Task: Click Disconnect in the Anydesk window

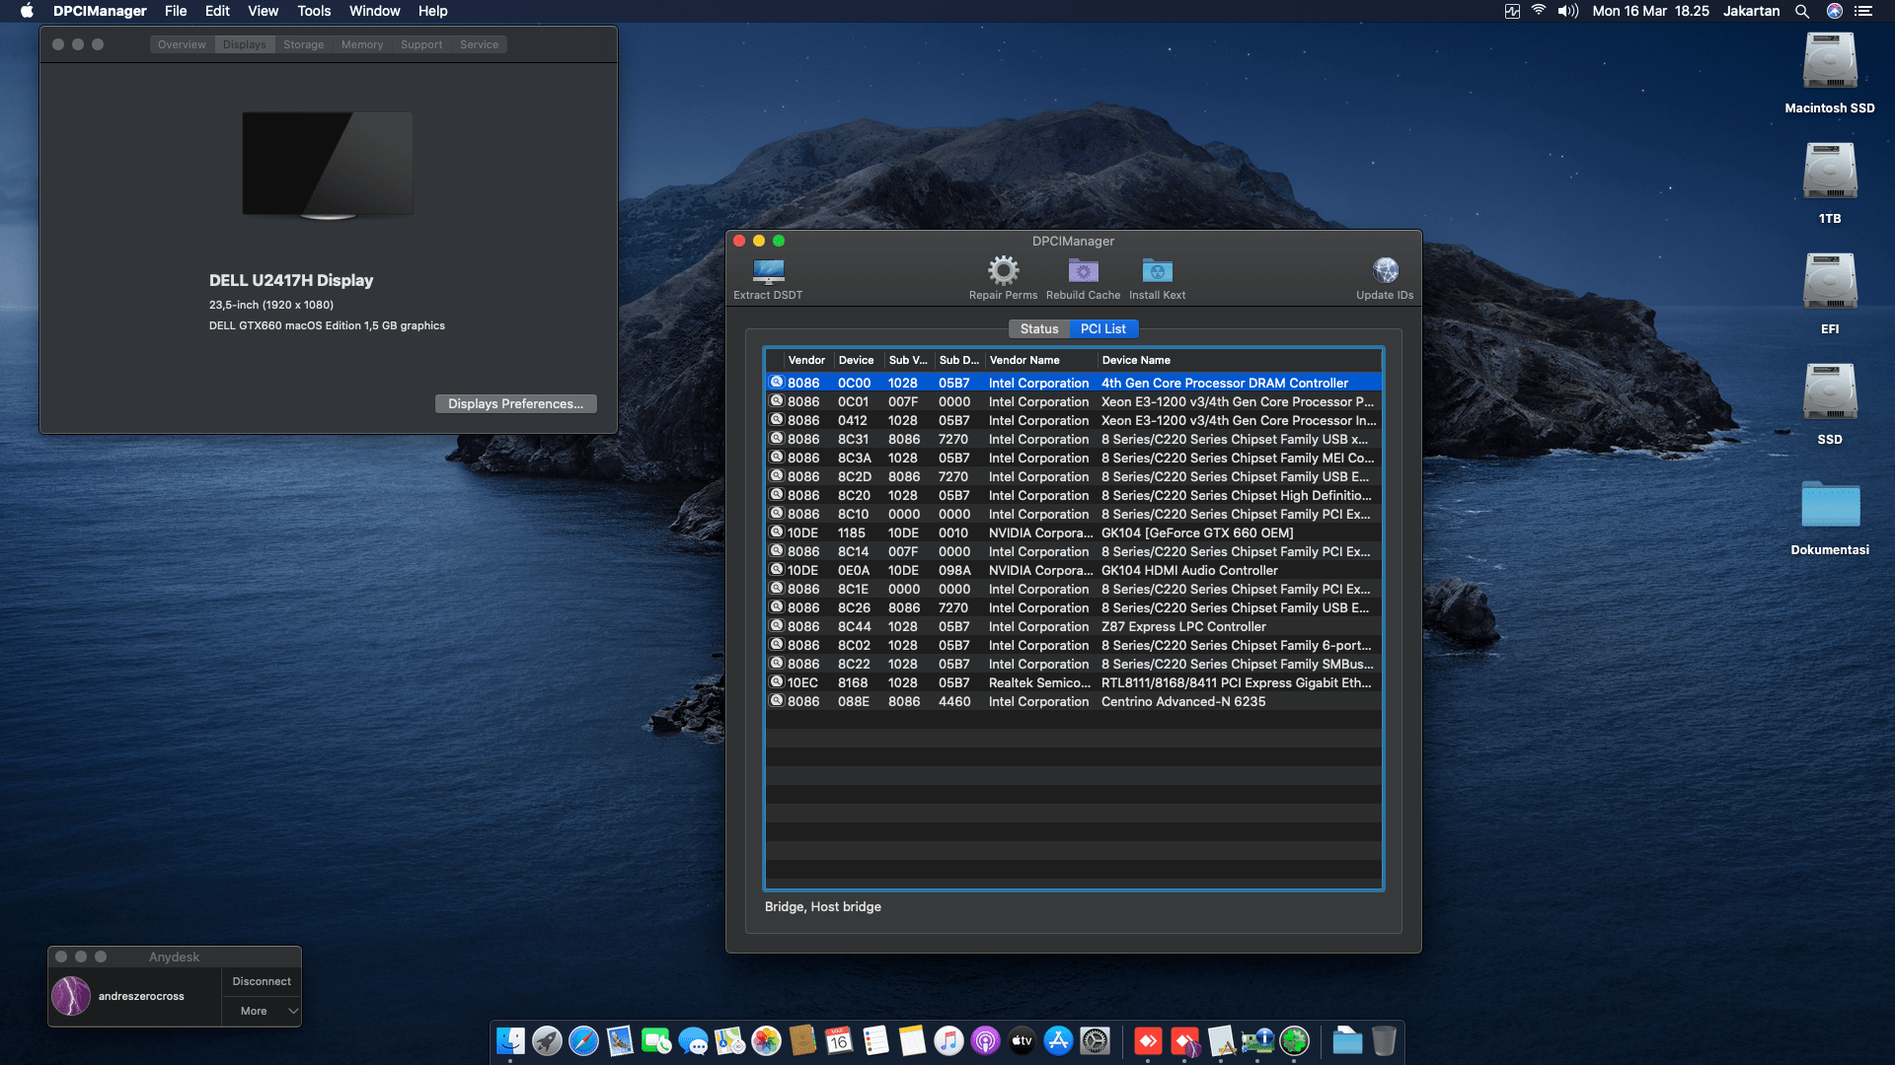Action: pyautogui.click(x=262, y=981)
